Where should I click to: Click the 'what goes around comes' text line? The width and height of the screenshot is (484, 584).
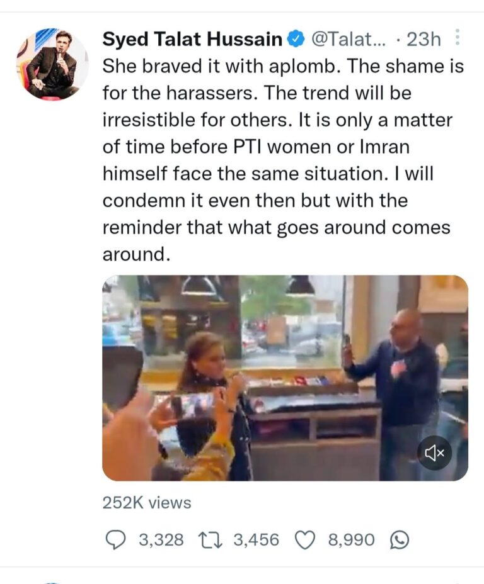pyautogui.click(x=339, y=228)
